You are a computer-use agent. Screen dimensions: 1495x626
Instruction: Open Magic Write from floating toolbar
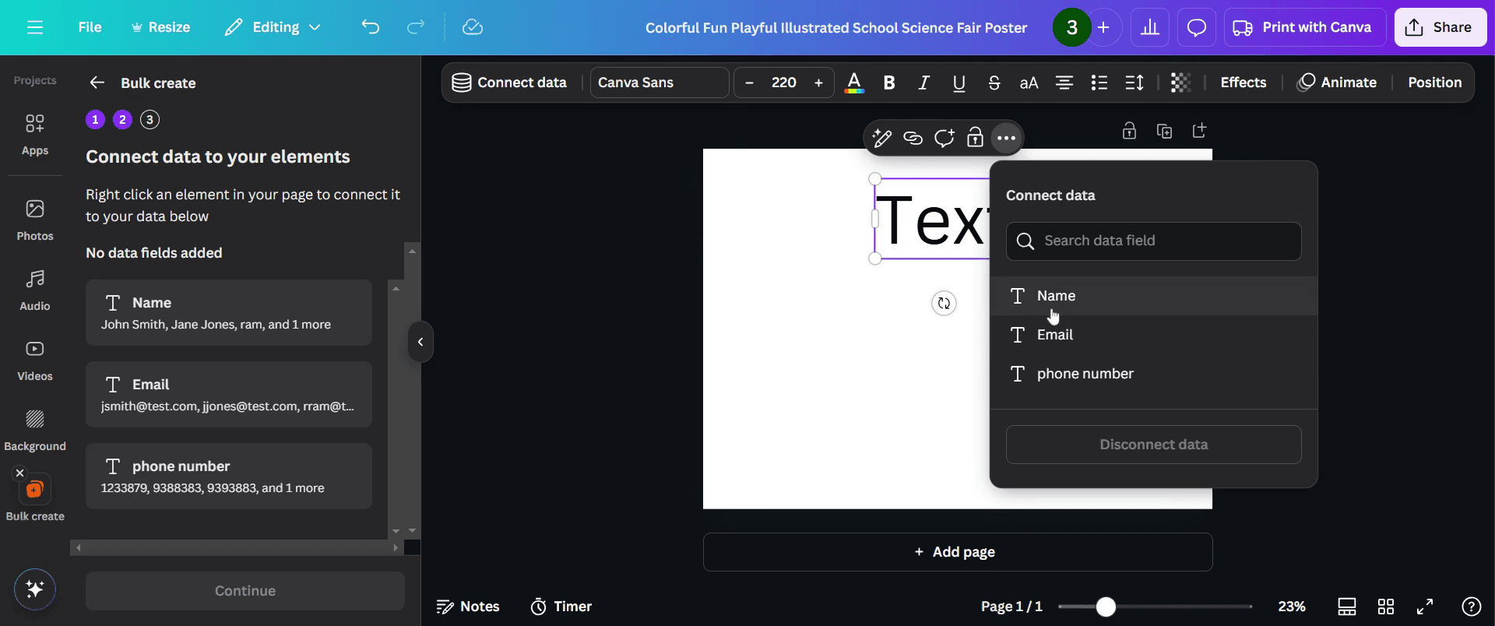click(x=881, y=138)
